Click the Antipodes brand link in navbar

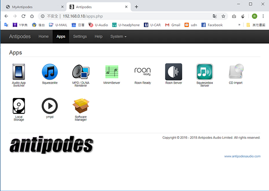pyautogui.click(x=20, y=36)
